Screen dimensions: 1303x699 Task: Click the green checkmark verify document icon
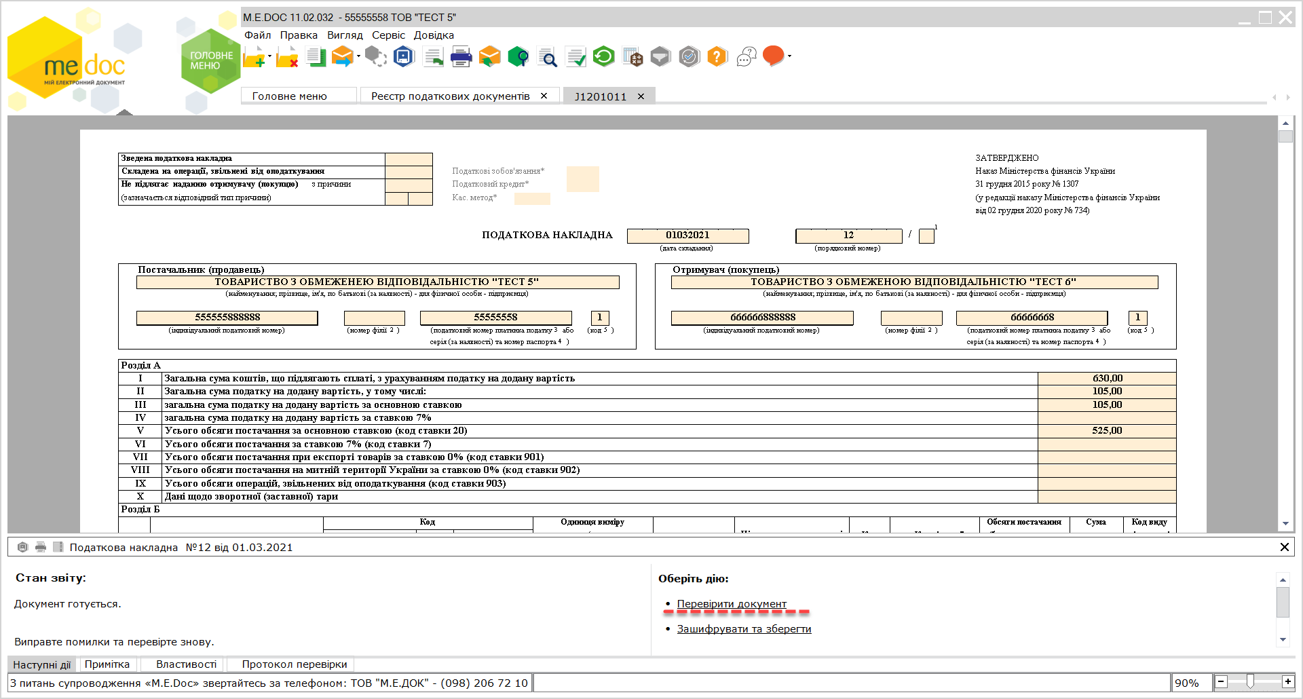575,57
